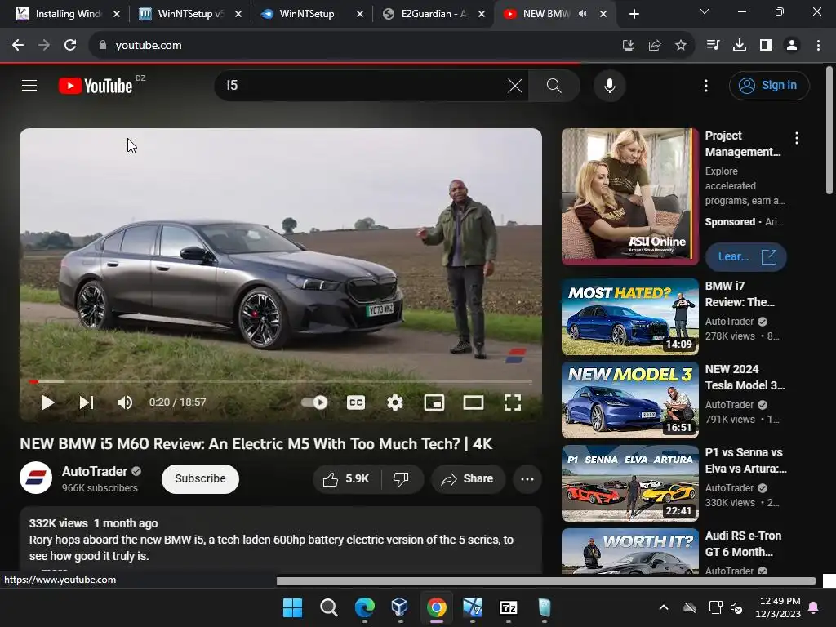Image resolution: width=836 pixels, height=627 pixels.
Task: Open Windows taskbar search
Action: pos(328,607)
